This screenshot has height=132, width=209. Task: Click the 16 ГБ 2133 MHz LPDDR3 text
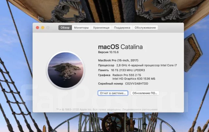(x=128, y=70)
